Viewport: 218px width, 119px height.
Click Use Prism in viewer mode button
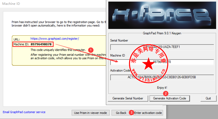tap(91, 113)
